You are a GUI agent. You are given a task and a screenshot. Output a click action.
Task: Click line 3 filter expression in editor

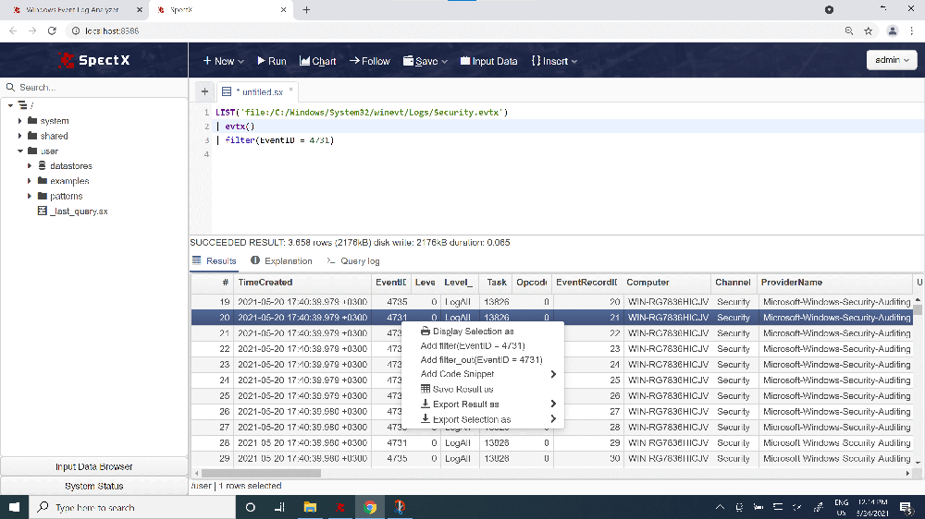(x=279, y=140)
